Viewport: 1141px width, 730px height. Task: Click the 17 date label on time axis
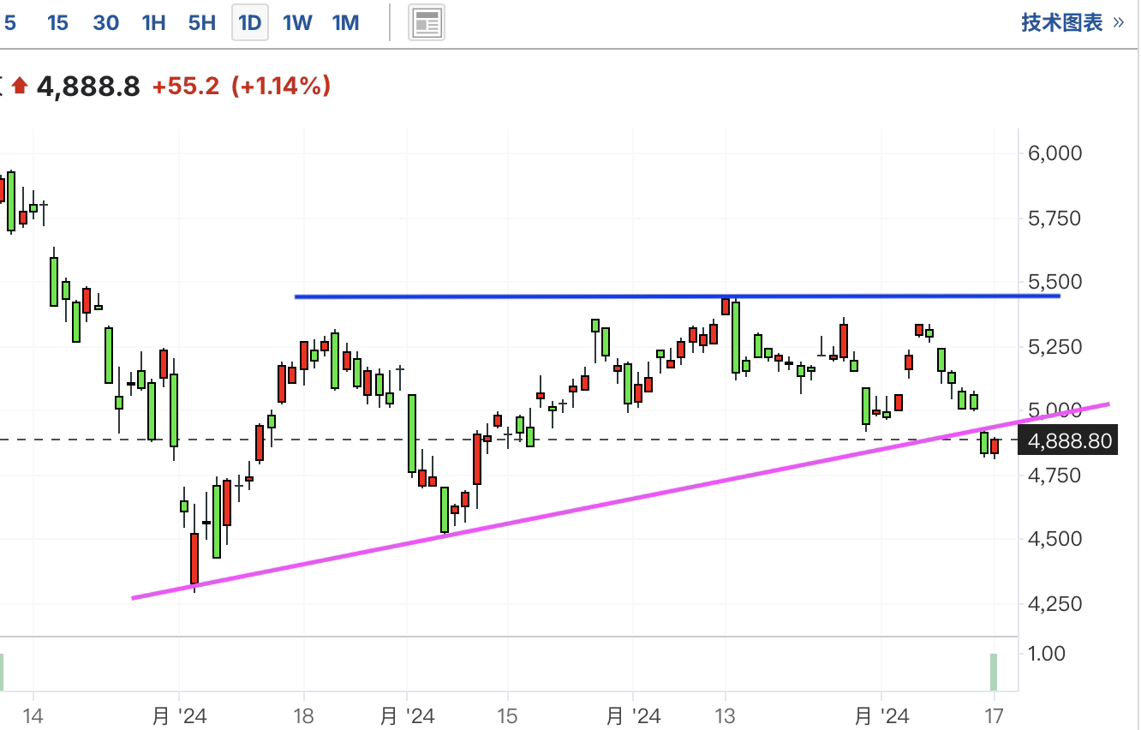point(994,715)
